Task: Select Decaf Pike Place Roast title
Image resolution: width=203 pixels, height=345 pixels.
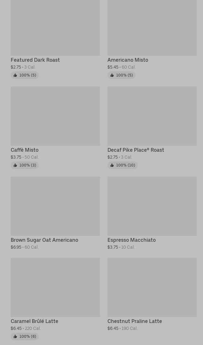Action: (x=136, y=150)
